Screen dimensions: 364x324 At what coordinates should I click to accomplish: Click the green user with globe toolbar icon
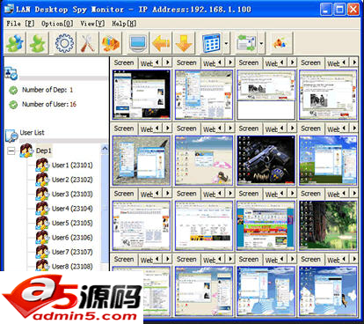coord(15,43)
